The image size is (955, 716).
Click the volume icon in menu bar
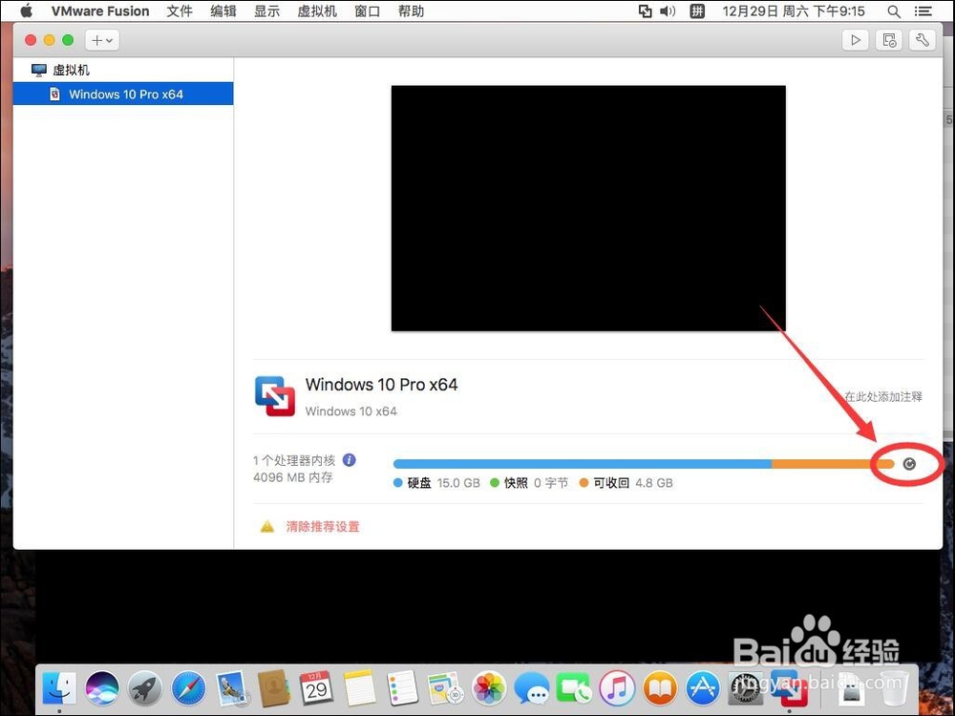[x=668, y=11]
